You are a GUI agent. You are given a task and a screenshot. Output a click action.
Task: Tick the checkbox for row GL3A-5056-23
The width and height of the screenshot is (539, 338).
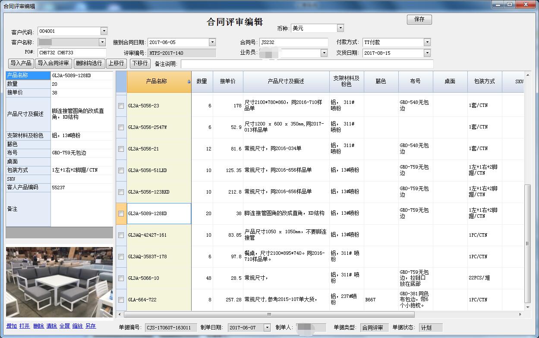[x=121, y=106]
